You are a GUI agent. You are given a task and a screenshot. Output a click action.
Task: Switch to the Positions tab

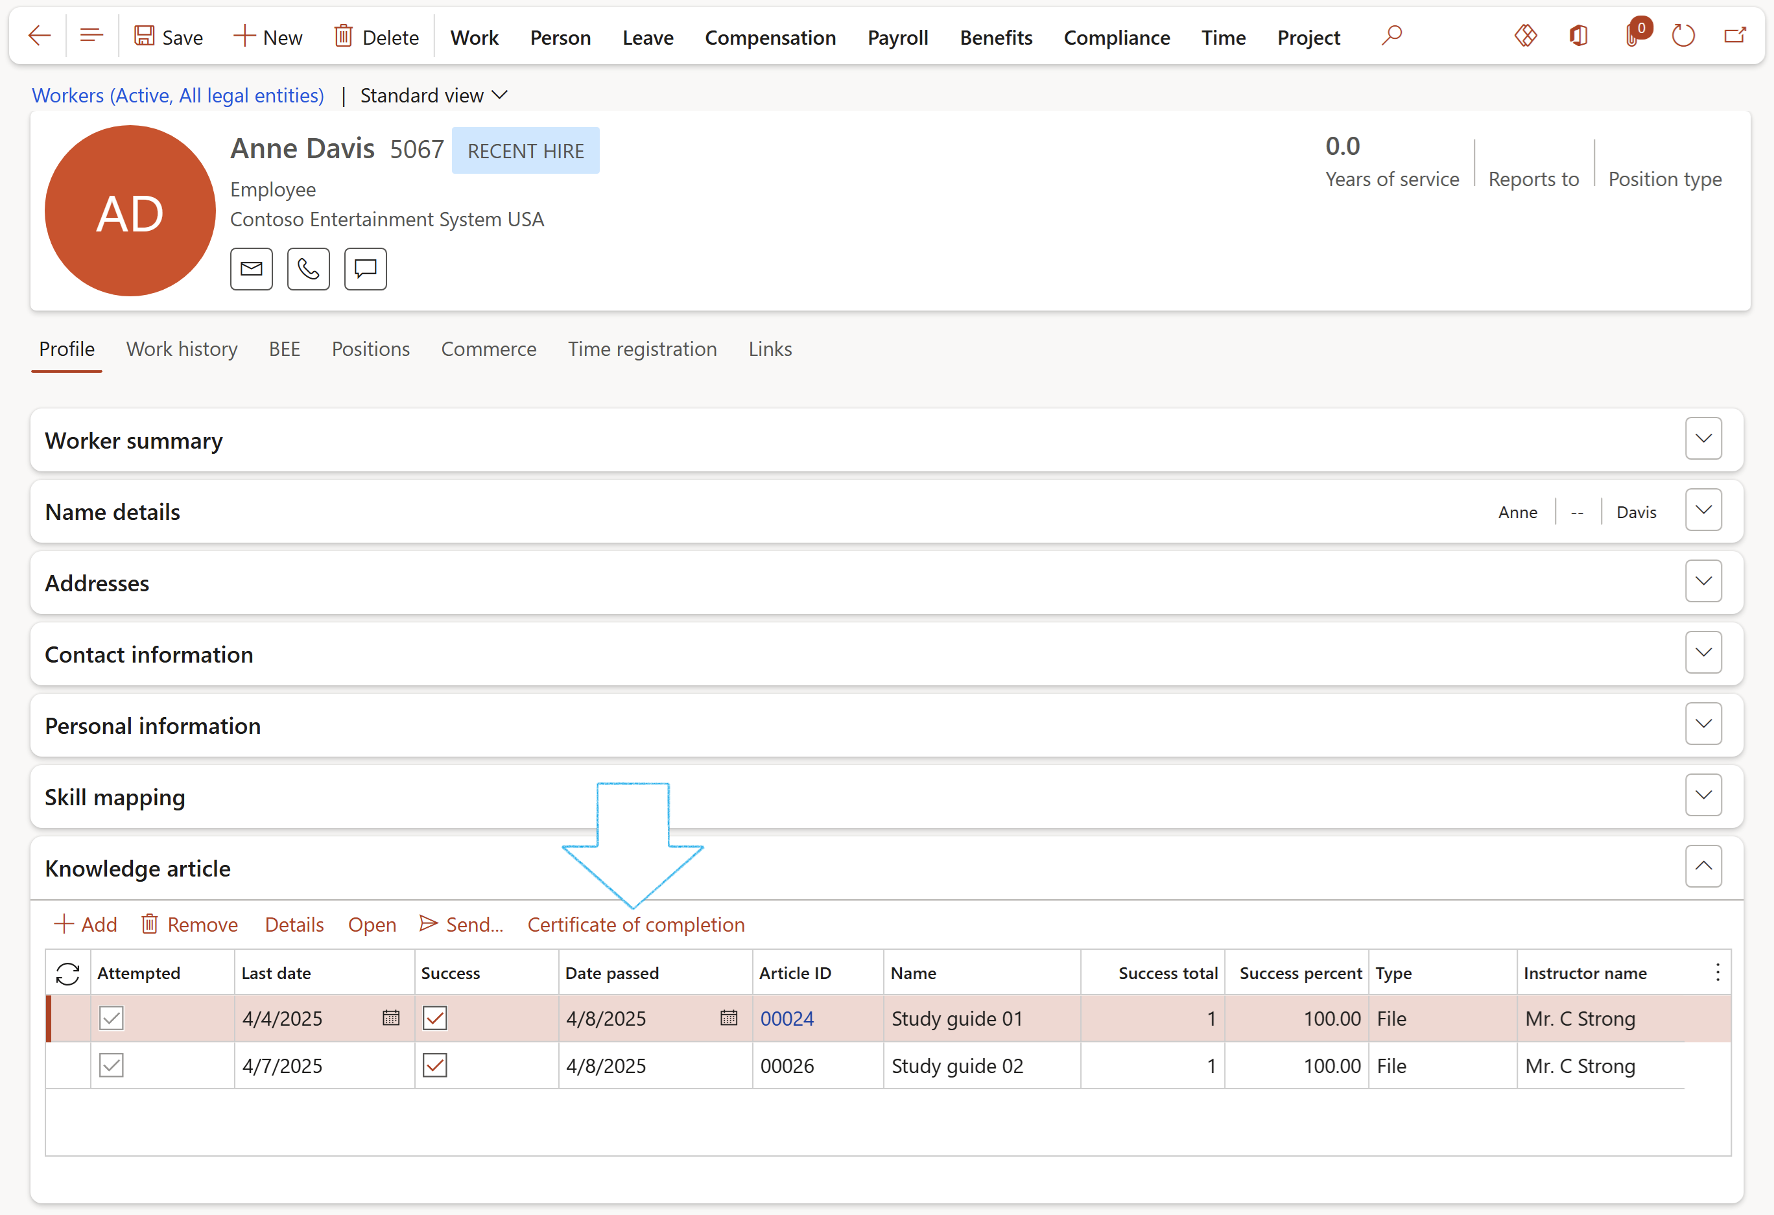(370, 349)
